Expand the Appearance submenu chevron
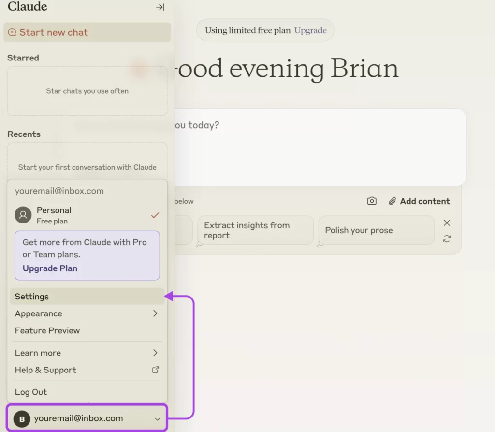The image size is (495, 432). point(155,313)
